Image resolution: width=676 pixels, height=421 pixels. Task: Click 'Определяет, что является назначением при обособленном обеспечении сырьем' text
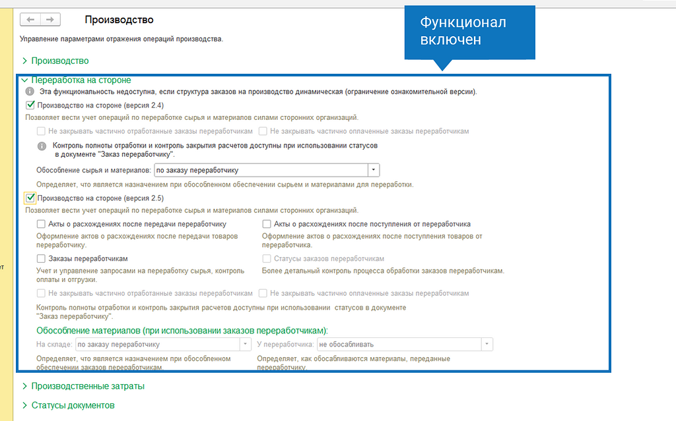(x=224, y=184)
